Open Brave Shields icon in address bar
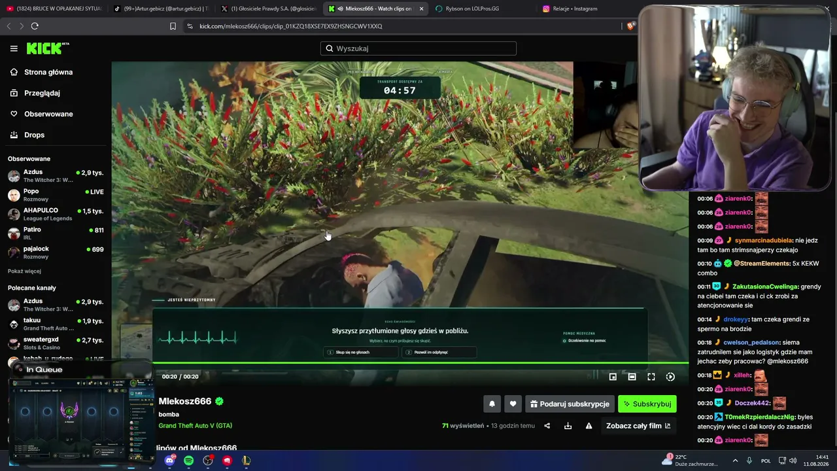The image size is (837, 471). click(630, 26)
